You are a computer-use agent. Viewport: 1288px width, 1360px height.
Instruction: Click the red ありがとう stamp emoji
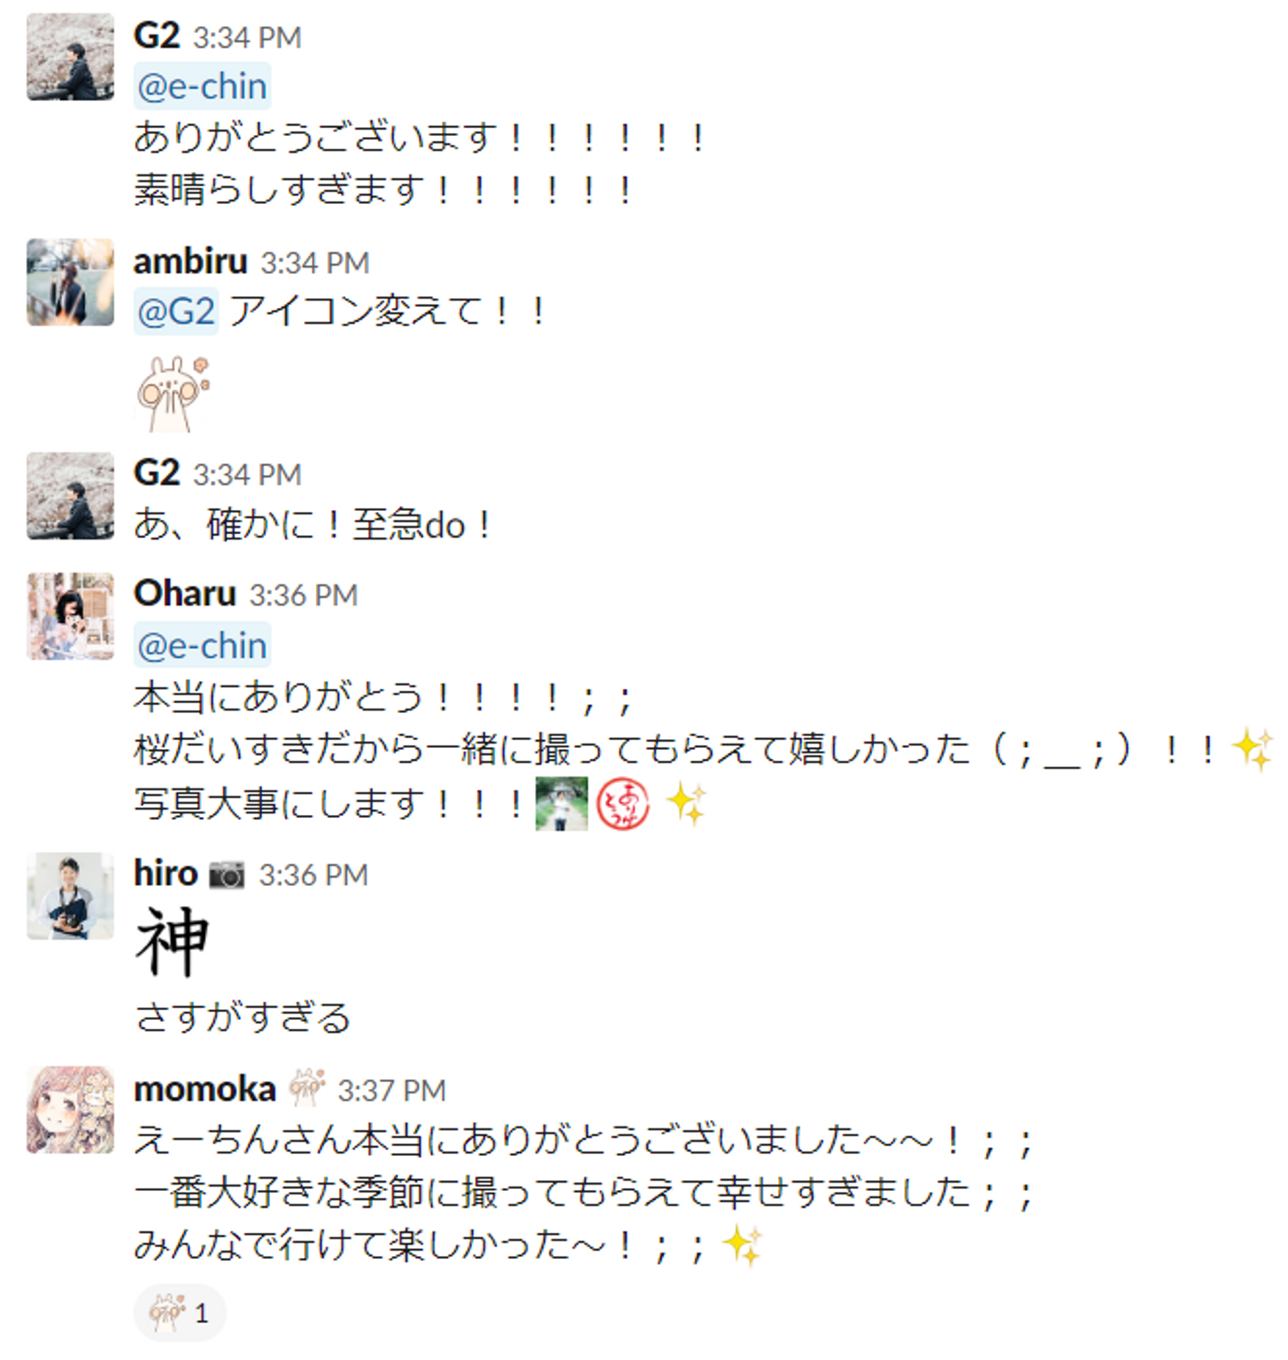click(623, 803)
